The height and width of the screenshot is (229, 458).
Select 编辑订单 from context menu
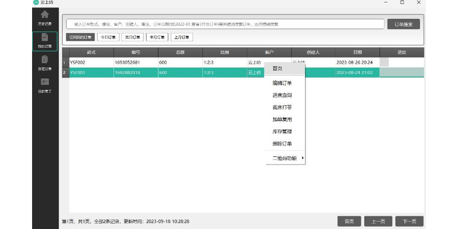(282, 83)
